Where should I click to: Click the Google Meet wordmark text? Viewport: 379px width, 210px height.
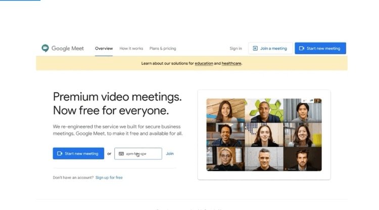coord(67,49)
